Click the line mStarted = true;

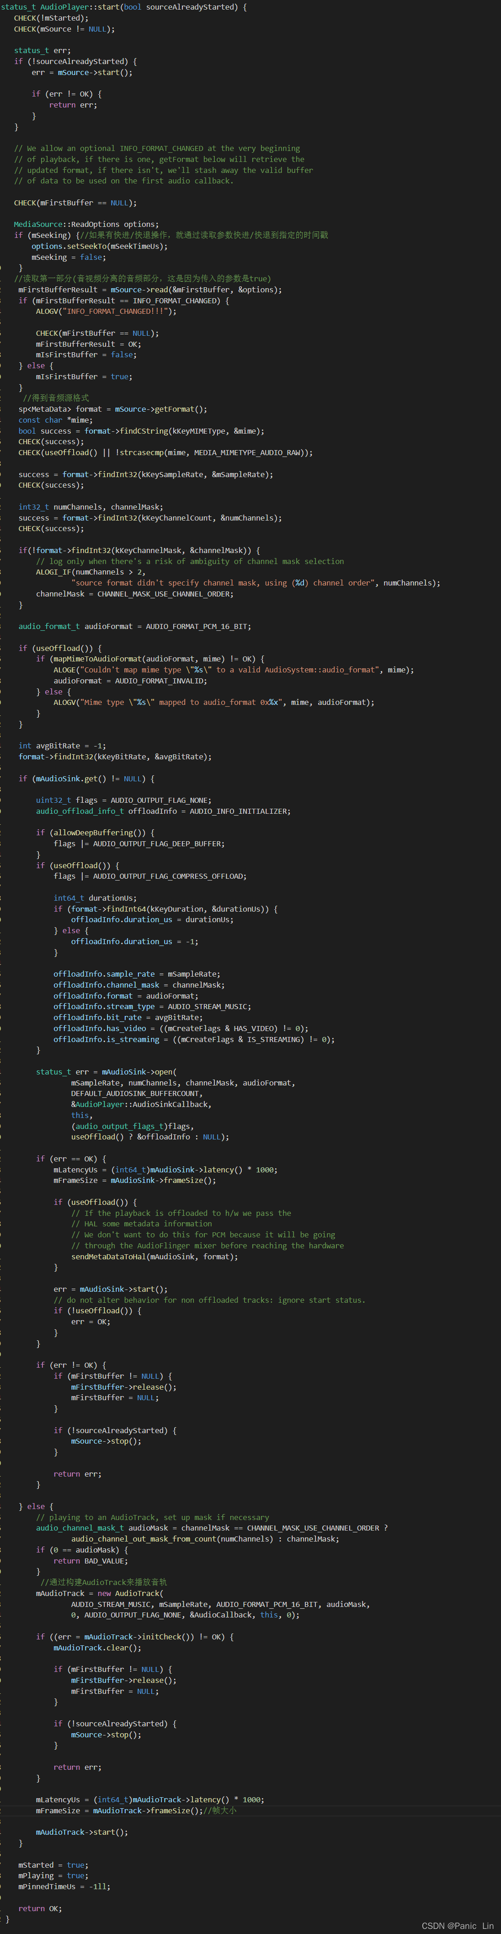[x=53, y=1865]
